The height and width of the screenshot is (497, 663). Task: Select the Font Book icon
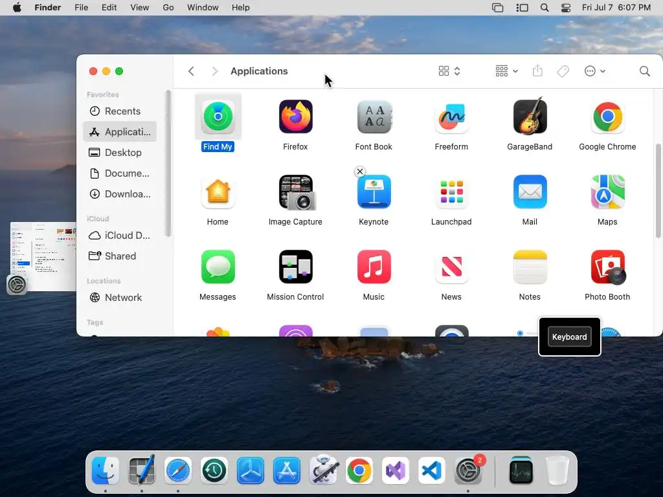pyautogui.click(x=374, y=116)
